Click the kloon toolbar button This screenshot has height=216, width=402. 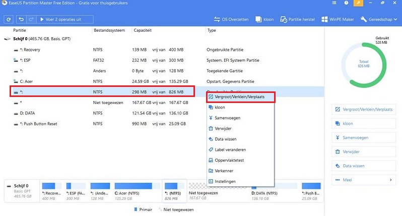[x=264, y=20]
